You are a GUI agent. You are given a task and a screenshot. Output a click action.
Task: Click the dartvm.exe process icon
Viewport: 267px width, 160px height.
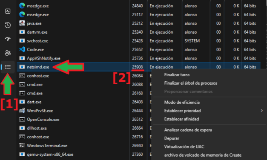[x=22, y=32]
